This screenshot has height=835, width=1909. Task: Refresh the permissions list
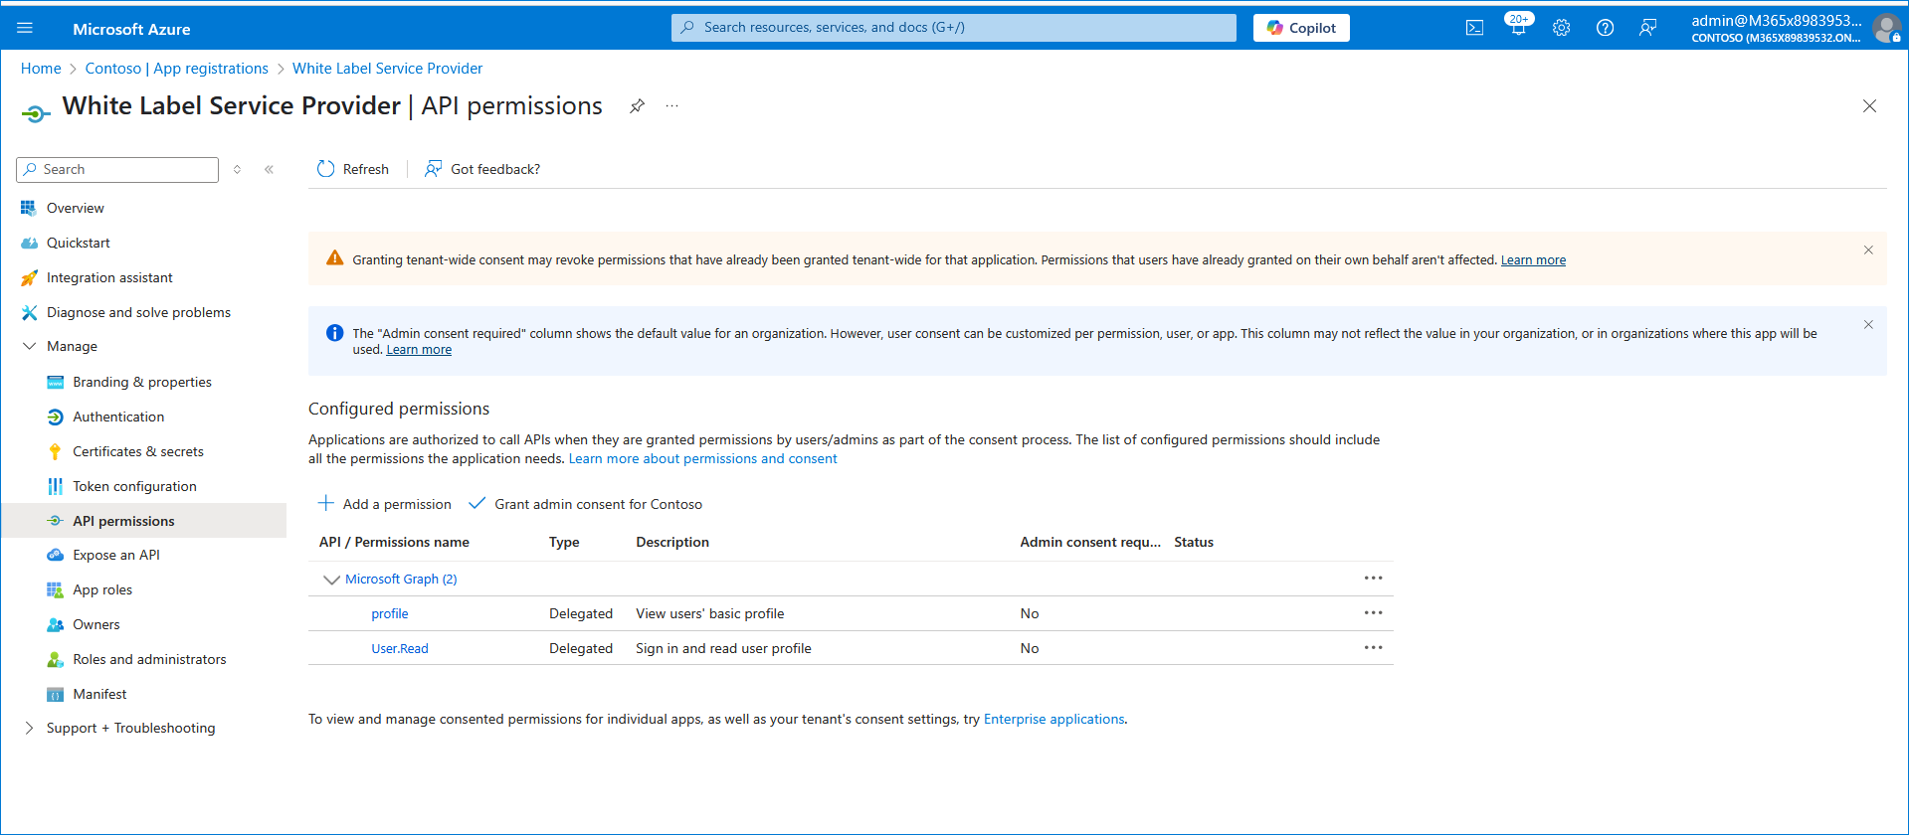click(352, 169)
